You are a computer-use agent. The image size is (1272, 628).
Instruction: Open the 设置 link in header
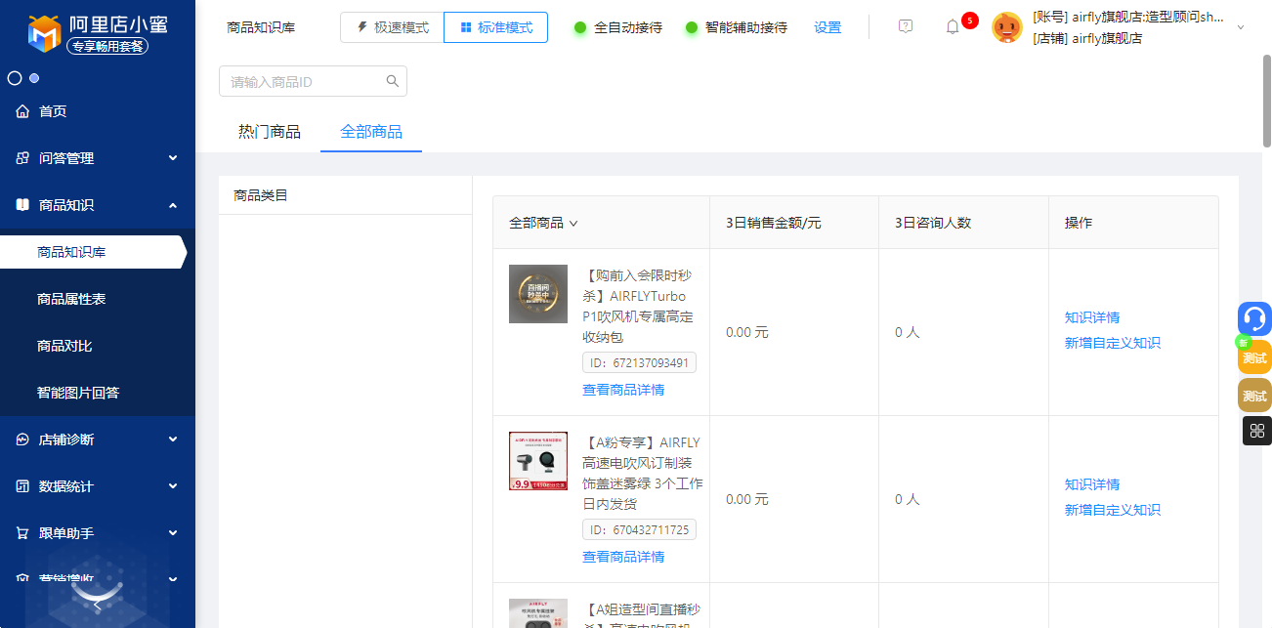[827, 27]
